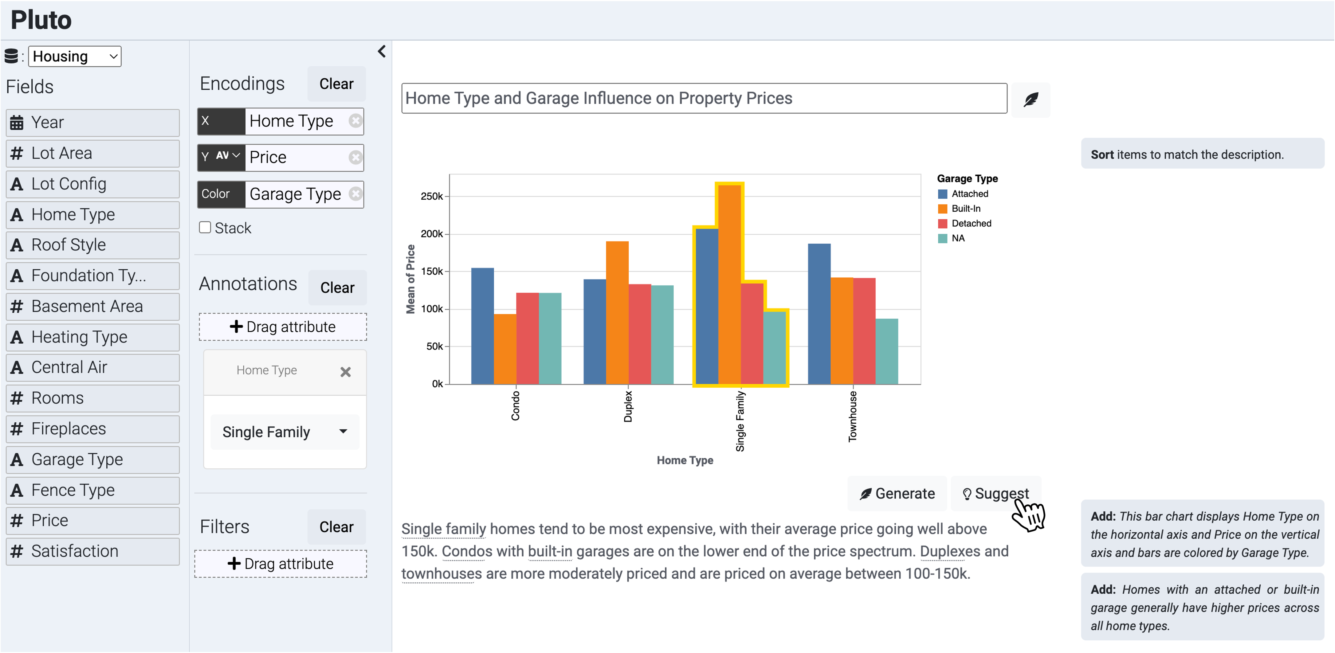Open the Housing dataset dropdown
1335x653 pixels.
pos(75,57)
